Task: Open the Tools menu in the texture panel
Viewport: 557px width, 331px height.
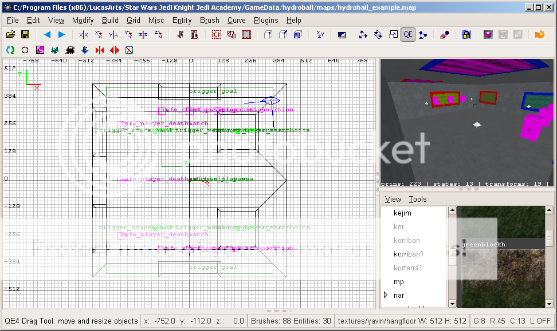Action: point(418,199)
